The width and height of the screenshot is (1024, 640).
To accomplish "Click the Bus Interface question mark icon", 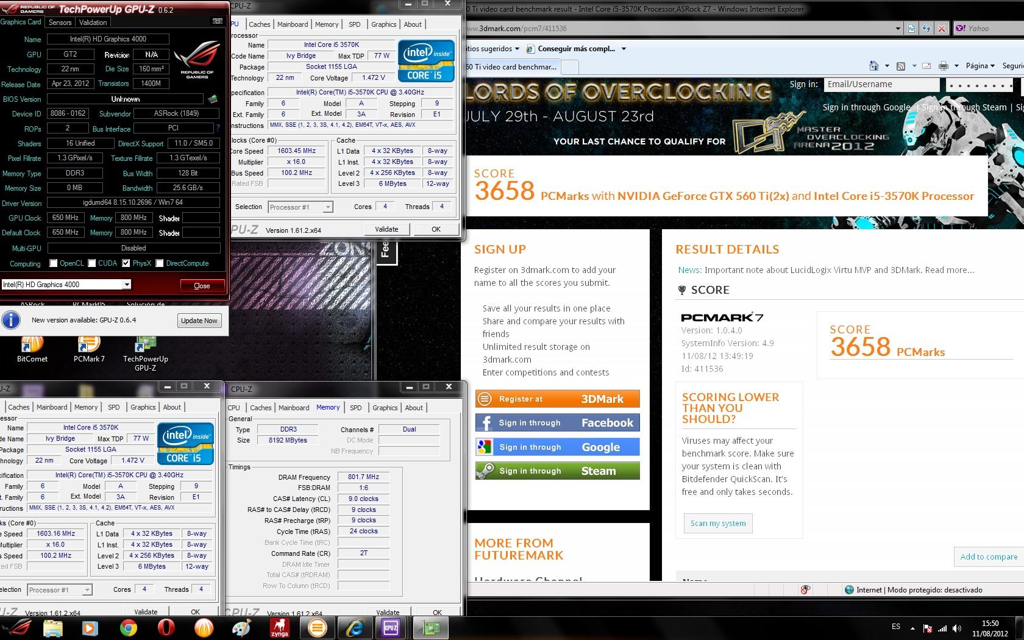I will [x=218, y=128].
